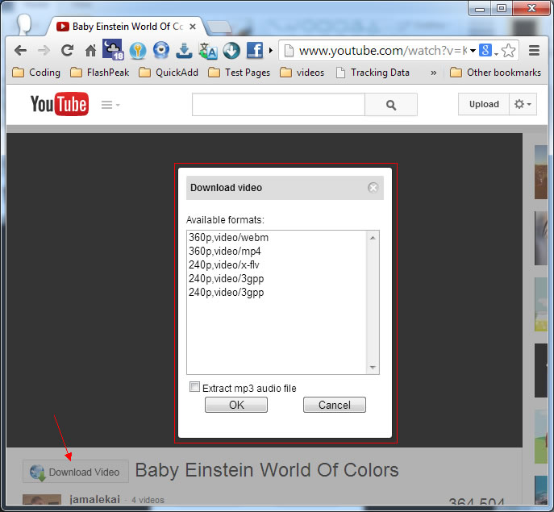Click the blue round eye extension icon
Viewport: 554px width, 512px height.
point(161,50)
